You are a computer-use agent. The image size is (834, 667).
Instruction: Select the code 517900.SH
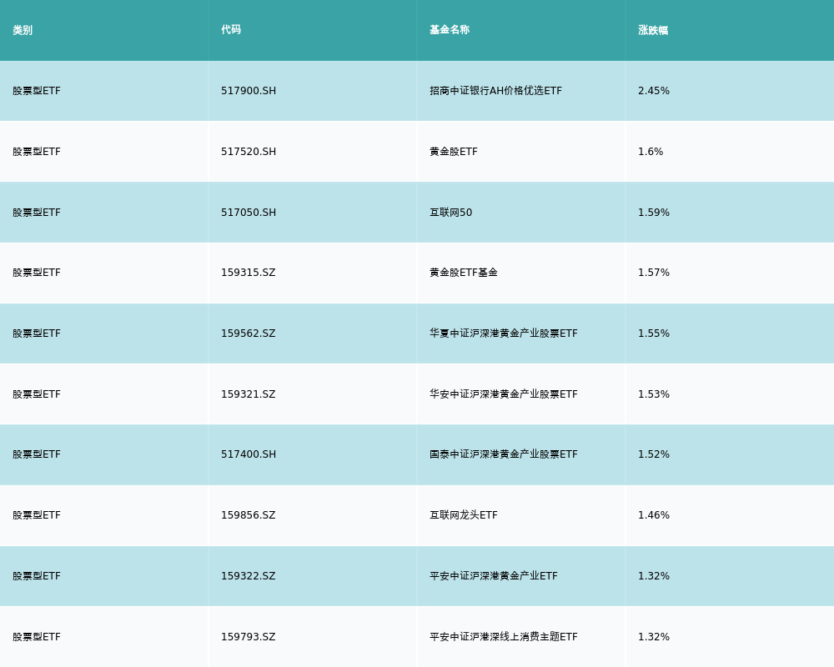click(249, 91)
